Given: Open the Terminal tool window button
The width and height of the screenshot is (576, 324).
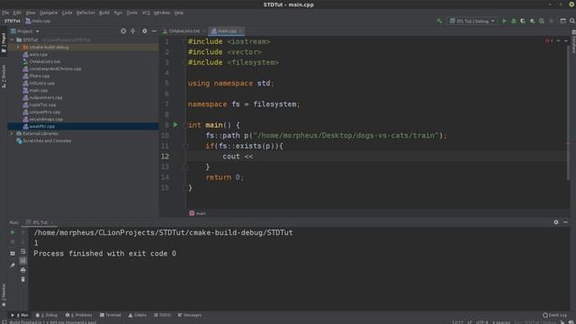Looking at the screenshot, I should tap(111, 315).
